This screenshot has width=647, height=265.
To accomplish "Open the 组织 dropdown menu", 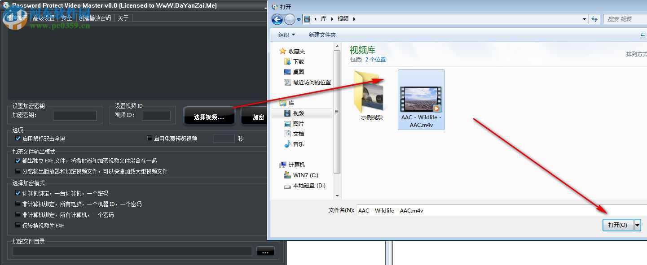I will 286,35.
